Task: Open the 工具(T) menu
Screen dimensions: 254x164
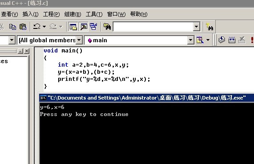Action: point(94,14)
